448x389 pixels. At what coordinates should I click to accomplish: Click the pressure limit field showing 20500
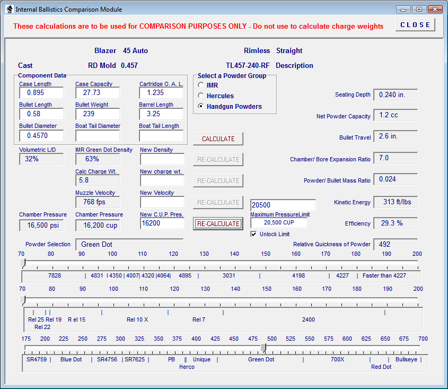[283, 205]
